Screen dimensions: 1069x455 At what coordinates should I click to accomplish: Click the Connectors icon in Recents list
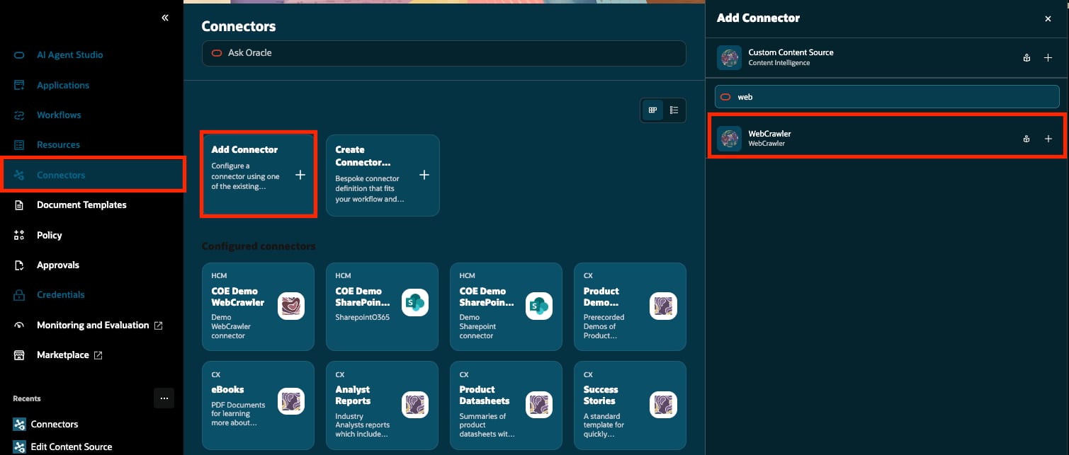tap(19, 424)
